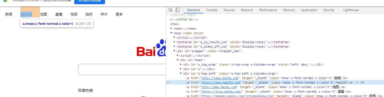Toggle the device toolbar icon
Image resolution: width=384 pixels, height=97 pixels.
(x=177, y=10)
